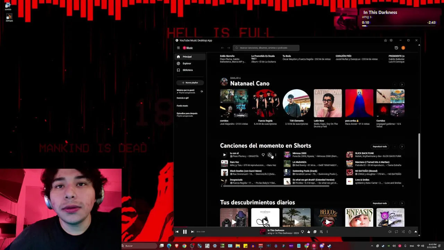444x250 pixels.
Task: Select LA MuDANZA song row
Action: coord(311,164)
